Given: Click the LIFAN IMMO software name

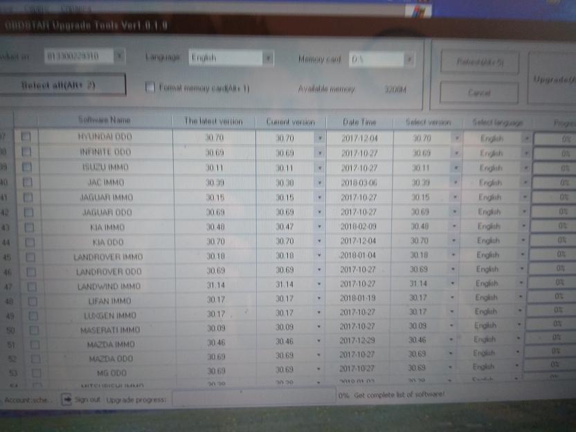Looking at the screenshot, I should [x=109, y=301].
